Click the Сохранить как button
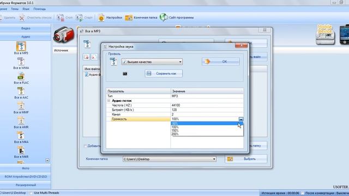 point(164,73)
